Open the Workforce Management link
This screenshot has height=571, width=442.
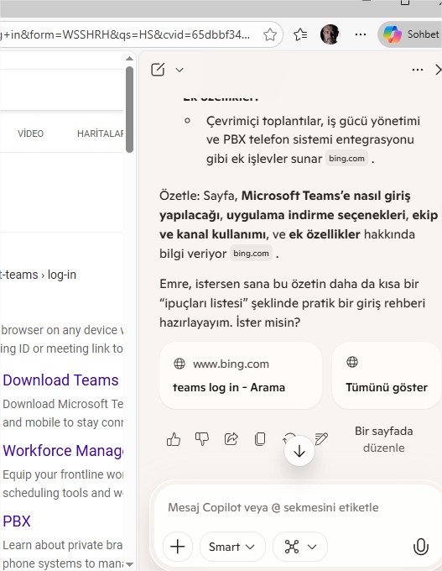[x=63, y=451]
